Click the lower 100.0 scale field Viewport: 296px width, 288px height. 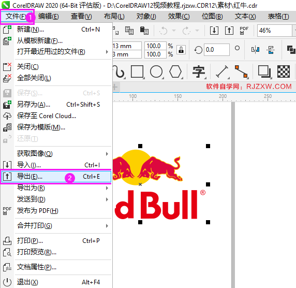155,54
